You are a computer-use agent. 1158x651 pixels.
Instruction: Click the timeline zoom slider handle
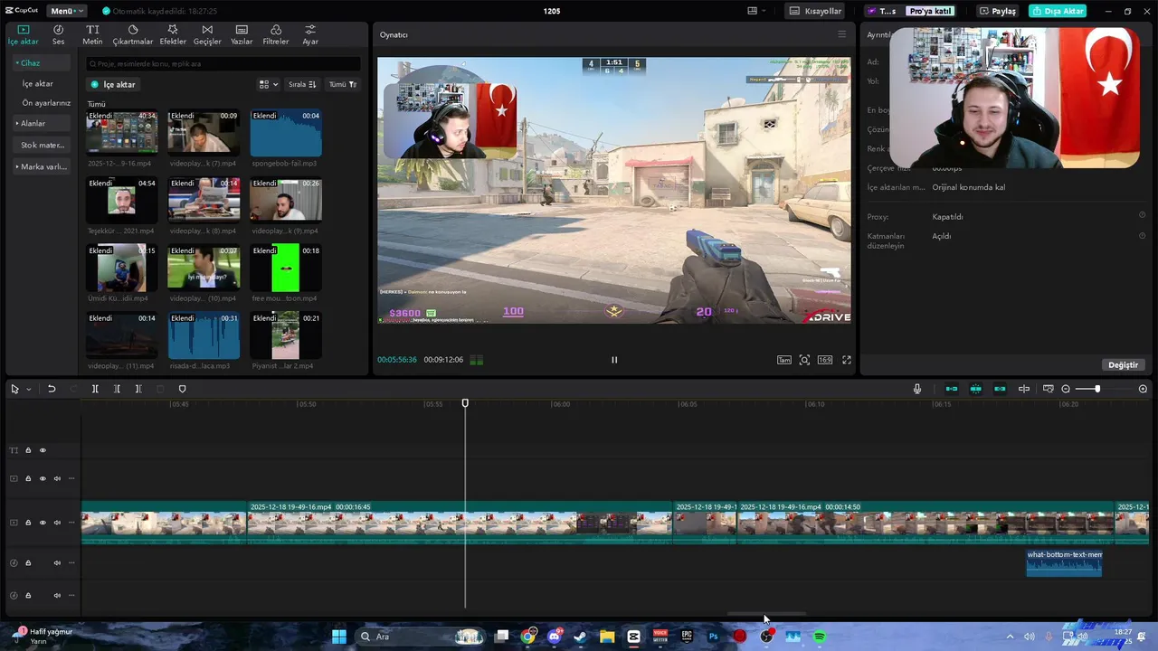[x=1097, y=389]
